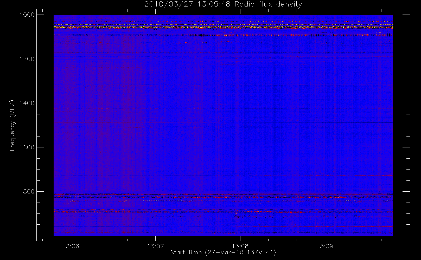The height and width of the screenshot is (260, 421).
Task: Click the 'Start Time (27-Mar-10 13:05:41)' axis title
Action: coord(223,252)
